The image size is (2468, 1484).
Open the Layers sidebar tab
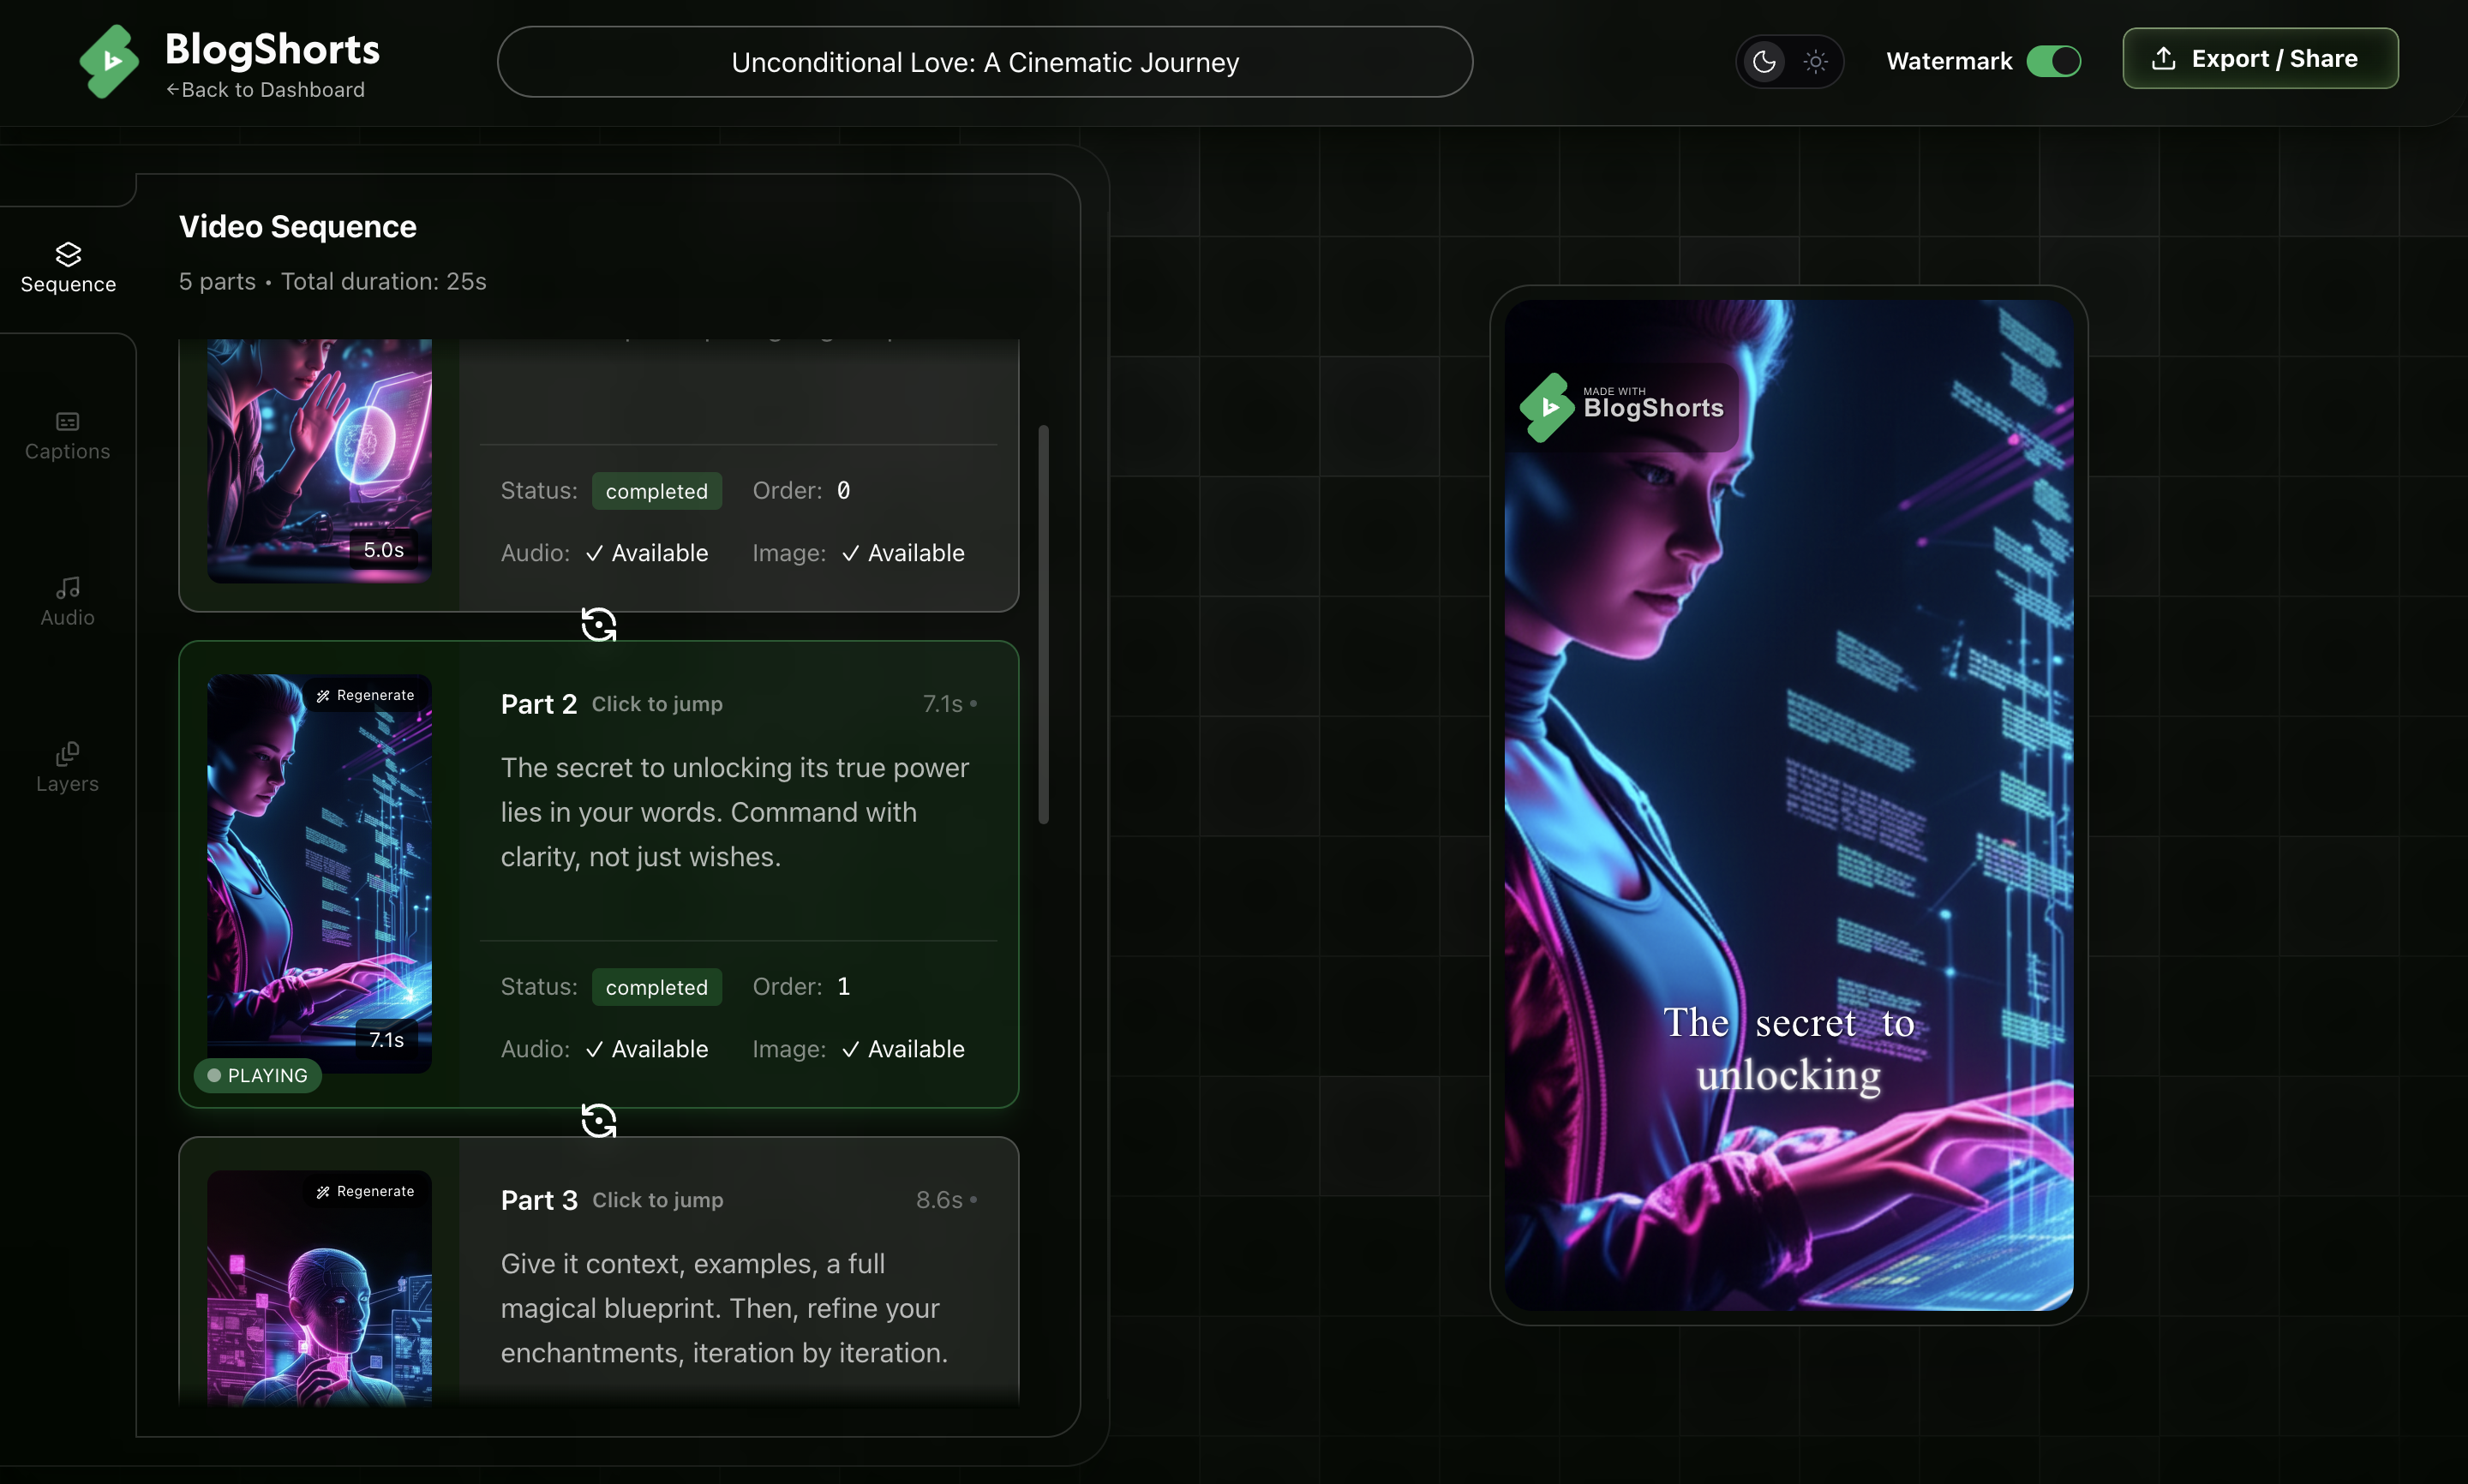(68, 767)
